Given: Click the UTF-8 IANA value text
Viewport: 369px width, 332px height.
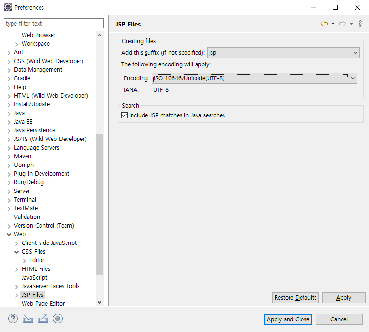Looking at the screenshot, I should [161, 90].
